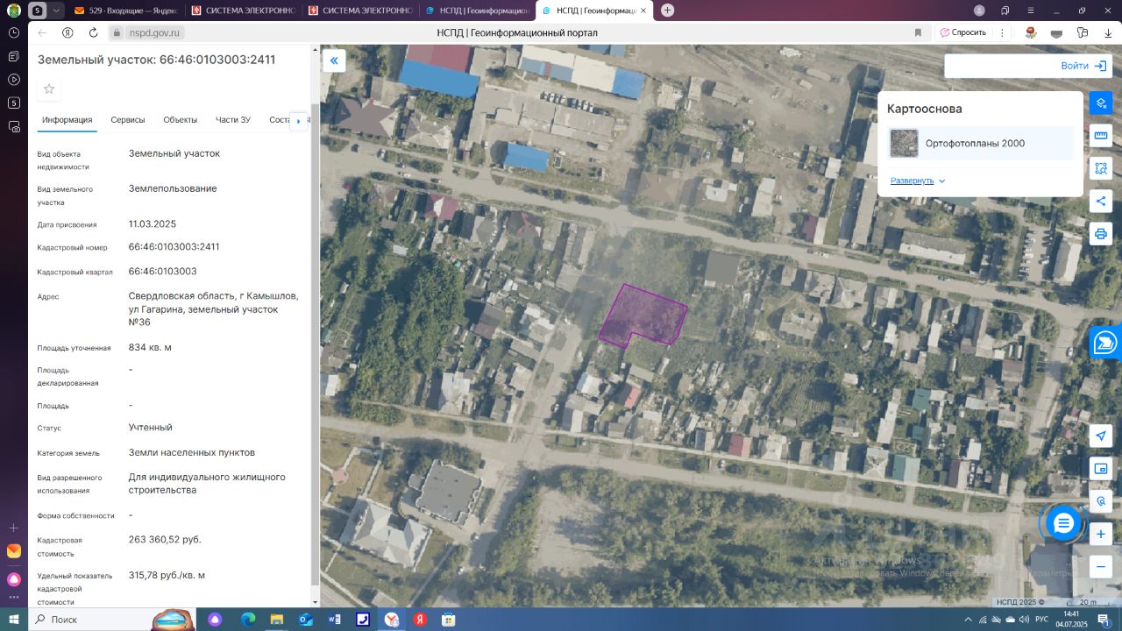Open the map layers tool

pos(1101,103)
